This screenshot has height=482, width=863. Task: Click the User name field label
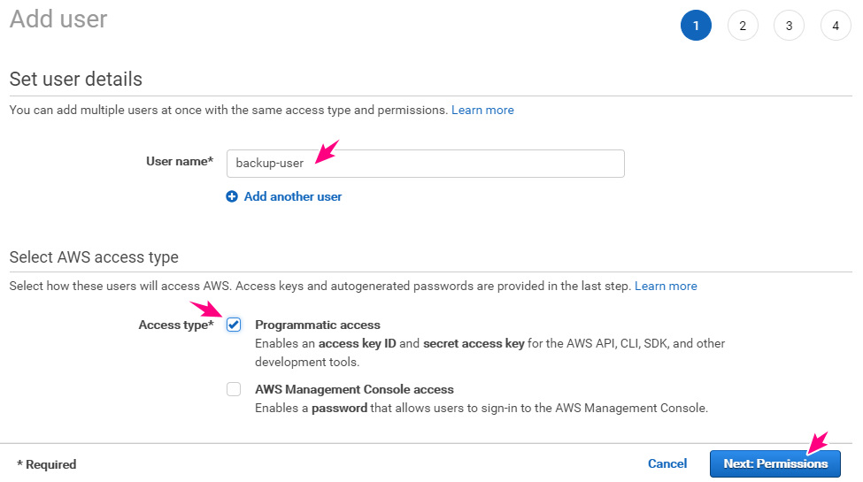pos(180,161)
